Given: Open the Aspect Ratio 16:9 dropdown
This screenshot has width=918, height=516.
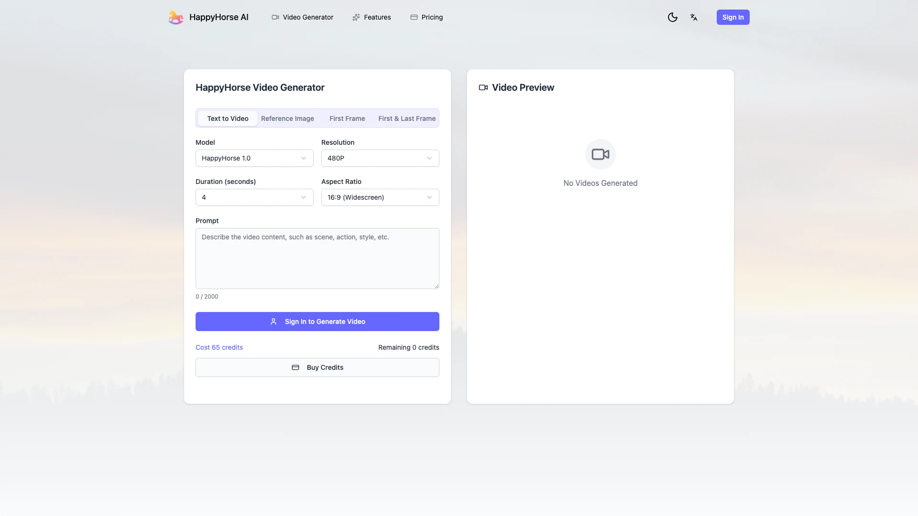Looking at the screenshot, I should coord(380,197).
